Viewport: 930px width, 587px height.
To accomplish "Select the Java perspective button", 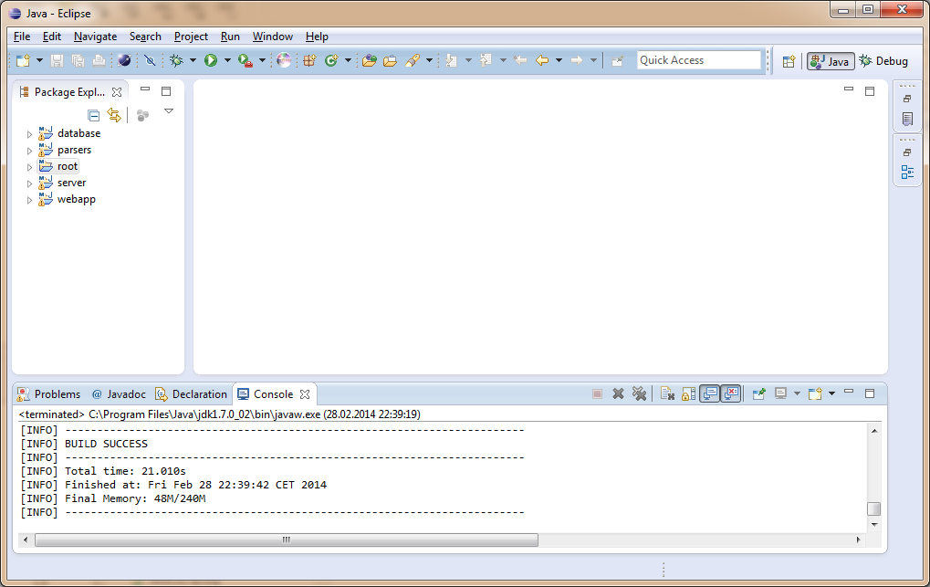I will (831, 61).
